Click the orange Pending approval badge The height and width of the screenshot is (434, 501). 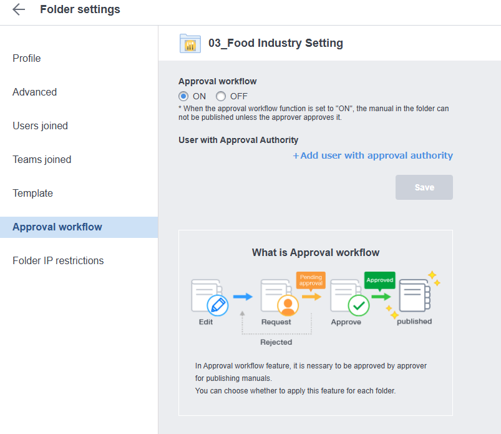pos(311,280)
